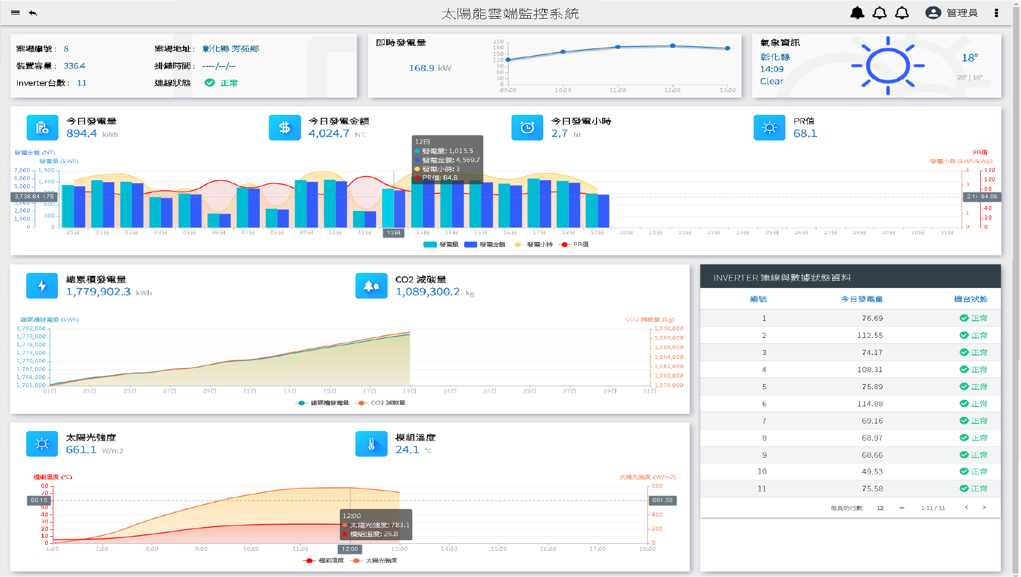Screen dimensions: 1021x577
Task: Click the rightmost outlined bell icon
Action: tap(902, 13)
